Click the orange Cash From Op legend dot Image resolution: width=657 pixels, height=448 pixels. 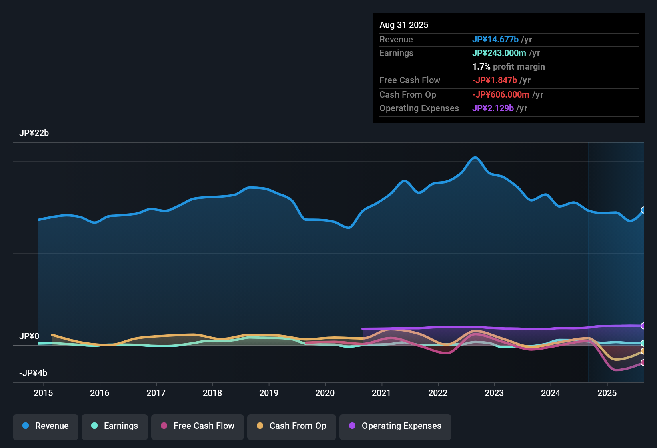click(260, 426)
